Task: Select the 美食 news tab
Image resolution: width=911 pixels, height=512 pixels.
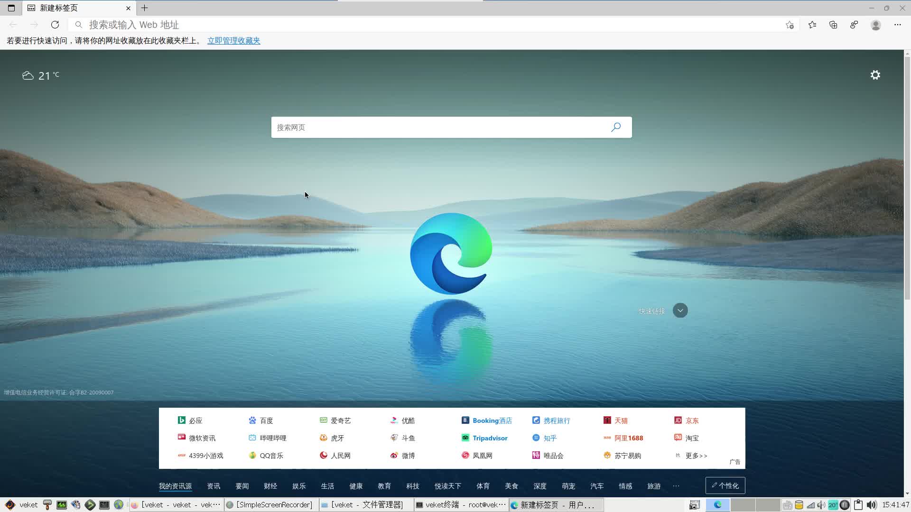Action: [511, 486]
